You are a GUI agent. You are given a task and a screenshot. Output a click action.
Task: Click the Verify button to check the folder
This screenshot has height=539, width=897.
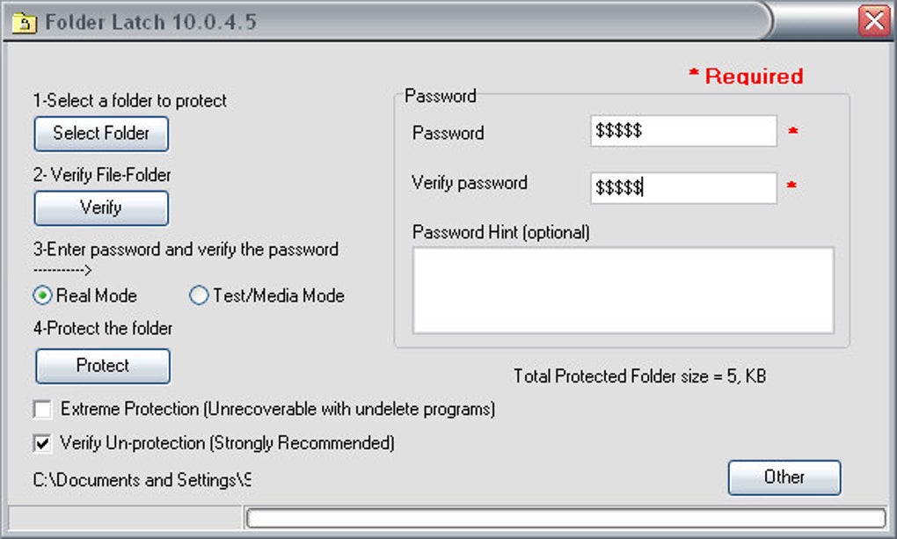pyautogui.click(x=100, y=208)
